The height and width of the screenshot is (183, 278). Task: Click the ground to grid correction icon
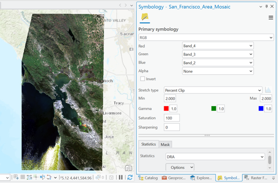point(42,177)
